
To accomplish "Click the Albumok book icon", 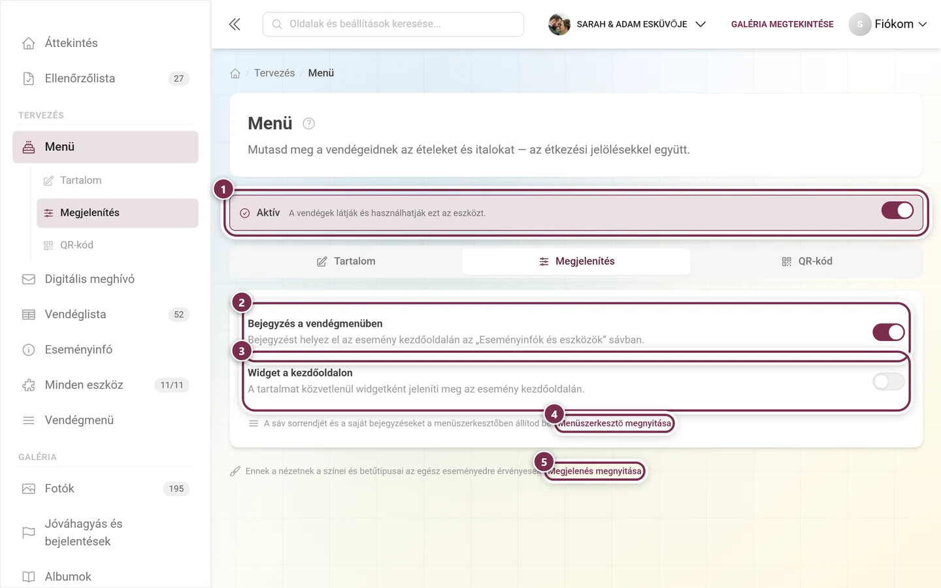I will (x=29, y=577).
